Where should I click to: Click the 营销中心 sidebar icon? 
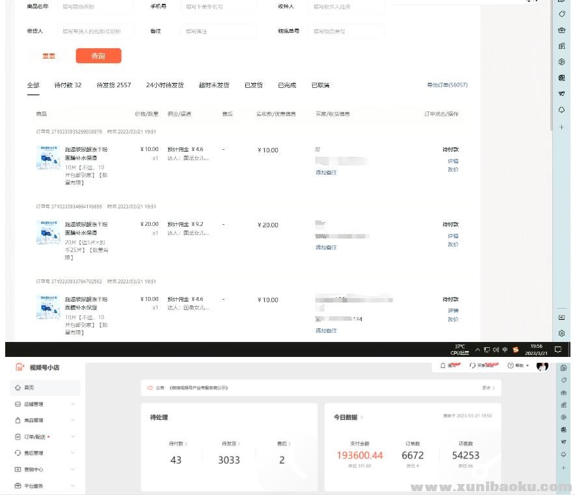tap(18, 469)
